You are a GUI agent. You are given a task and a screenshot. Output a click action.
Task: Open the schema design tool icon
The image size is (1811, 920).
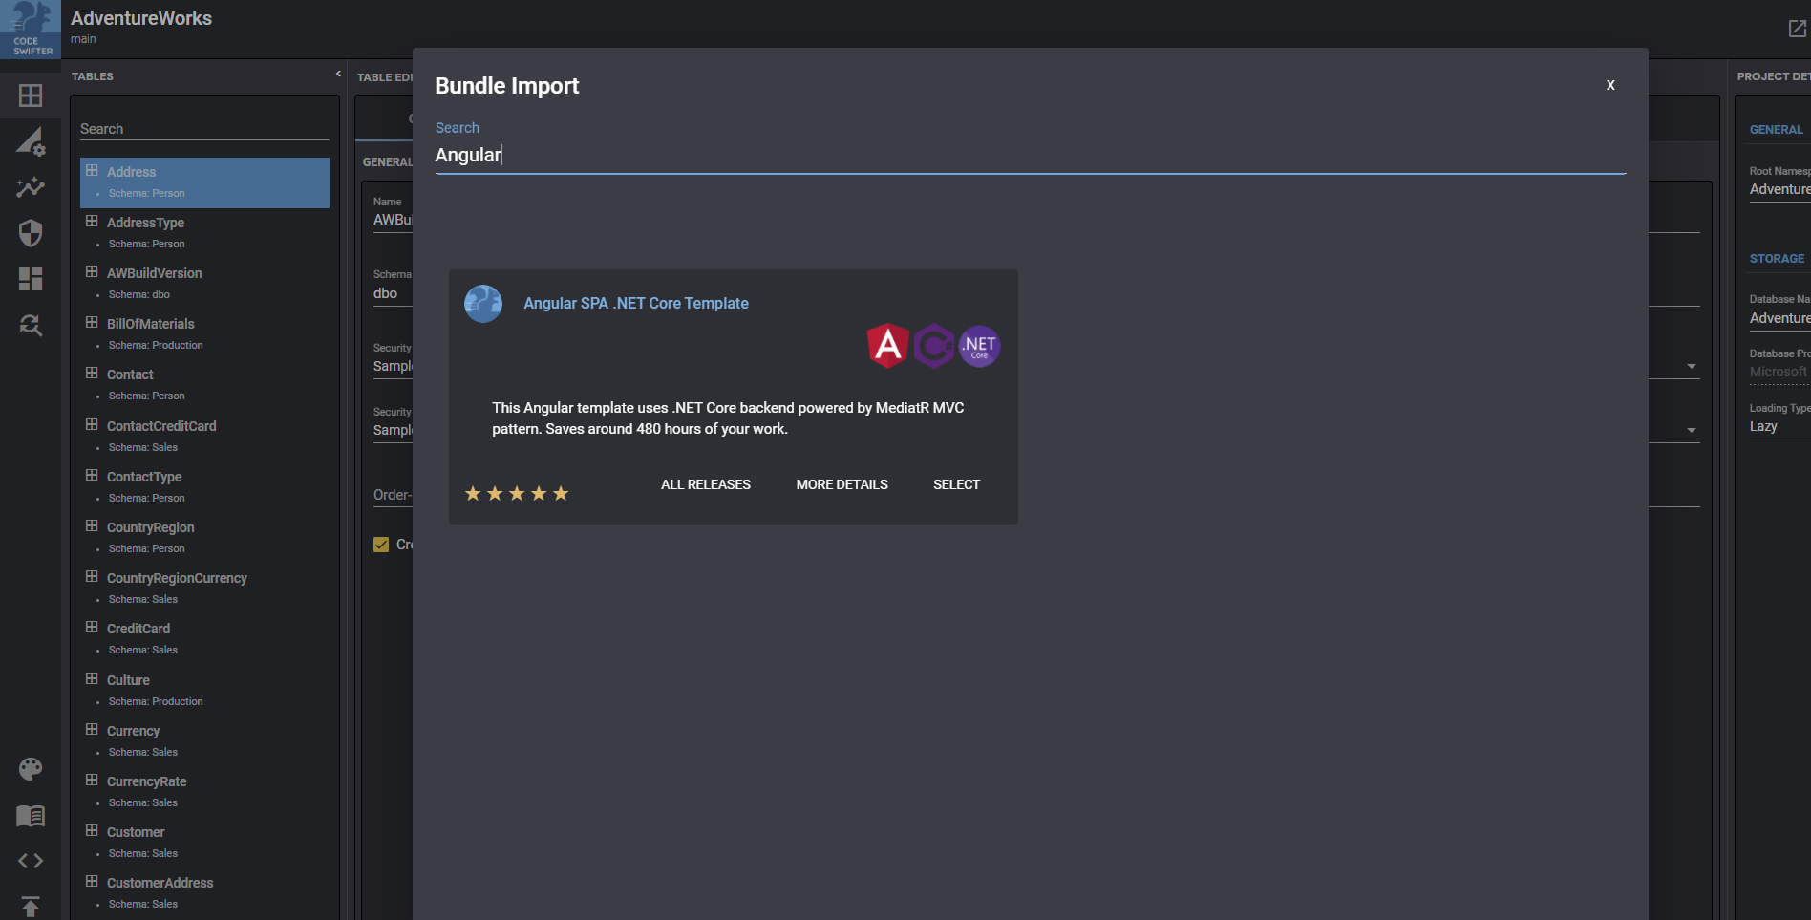point(30,141)
